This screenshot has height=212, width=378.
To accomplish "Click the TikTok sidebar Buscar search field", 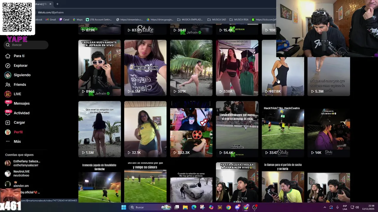I will point(26,45).
